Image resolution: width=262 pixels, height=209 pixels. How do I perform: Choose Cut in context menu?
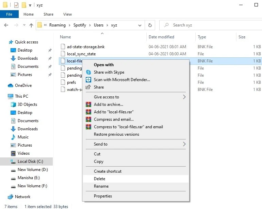[97, 154]
